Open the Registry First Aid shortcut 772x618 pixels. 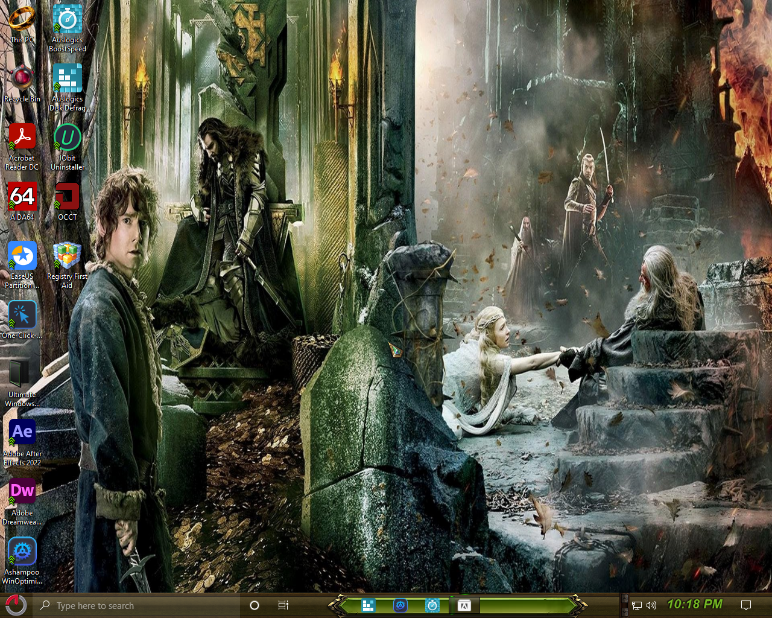coord(67,265)
